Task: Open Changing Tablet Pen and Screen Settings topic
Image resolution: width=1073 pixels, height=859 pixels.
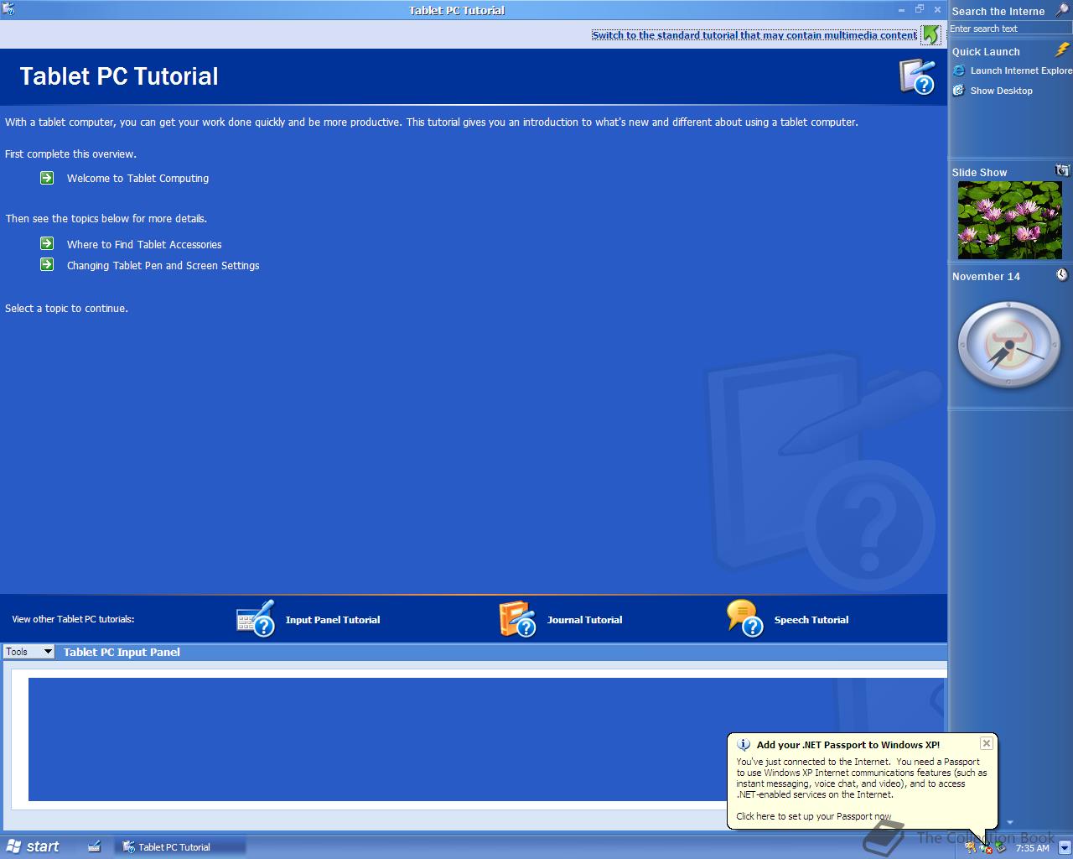Action: tap(163, 265)
